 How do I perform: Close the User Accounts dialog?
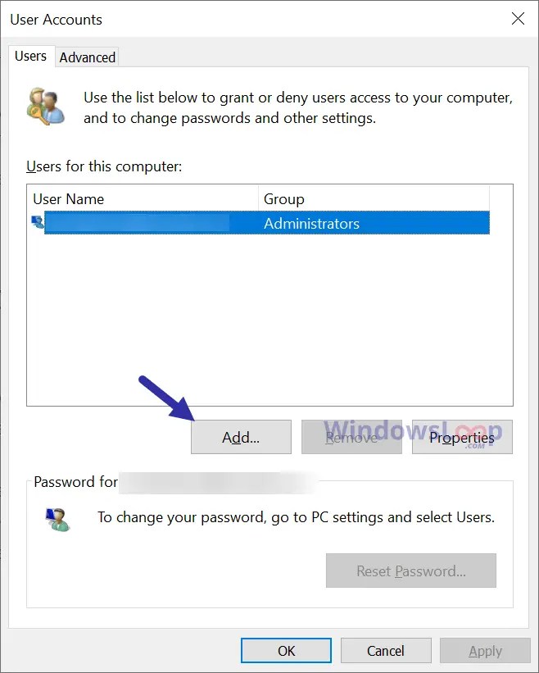(x=518, y=19)
